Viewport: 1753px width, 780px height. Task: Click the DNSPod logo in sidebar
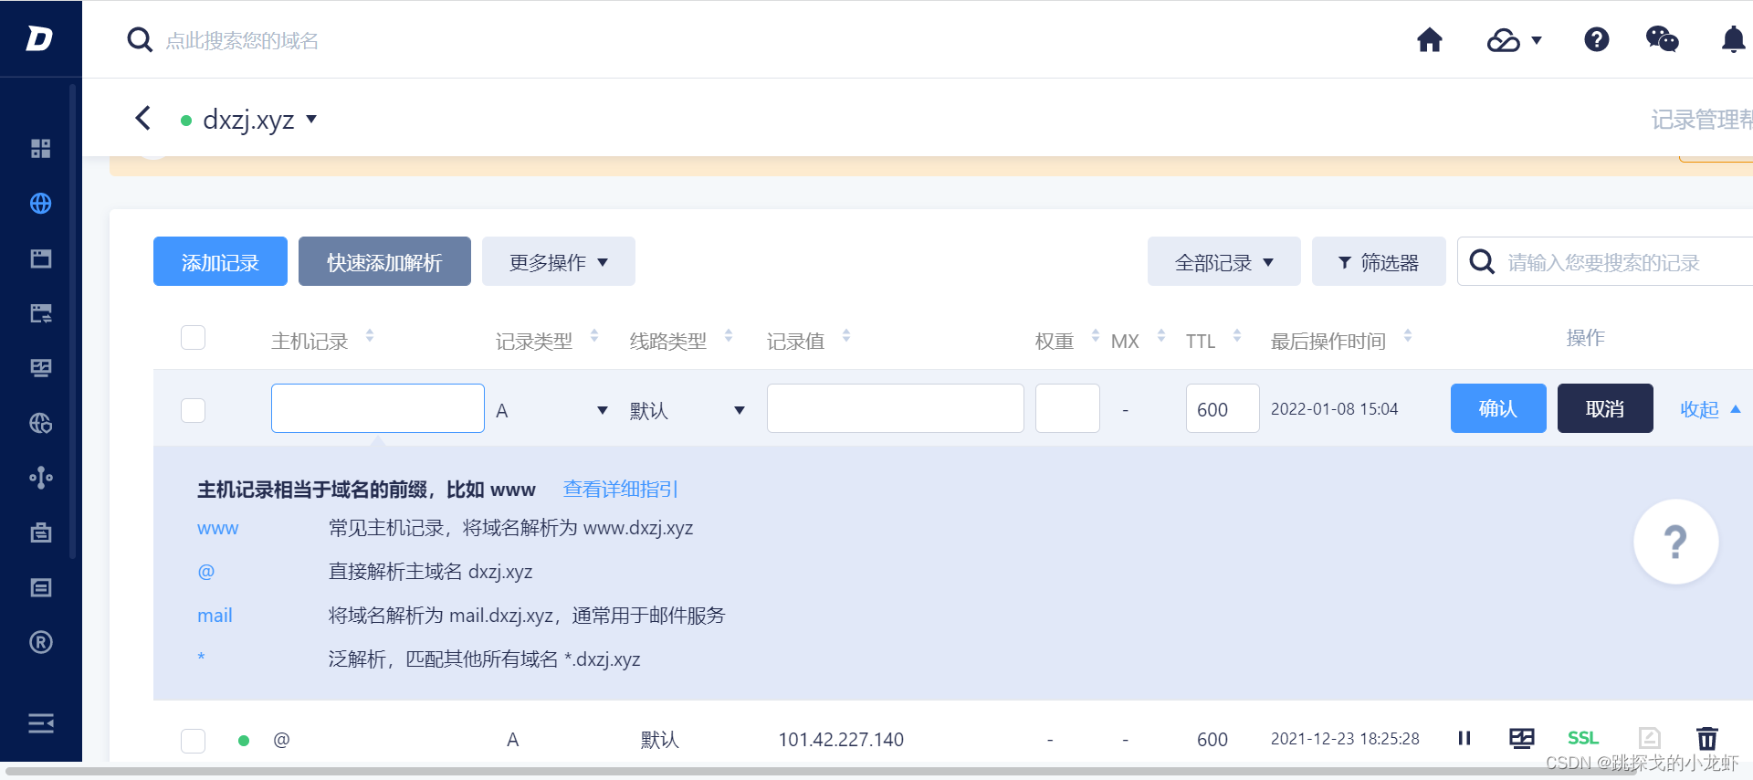point(39,38)
